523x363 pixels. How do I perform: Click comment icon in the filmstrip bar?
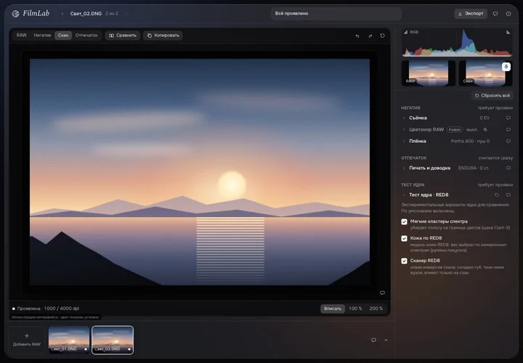pyautogui.click(x=373, y=340)
